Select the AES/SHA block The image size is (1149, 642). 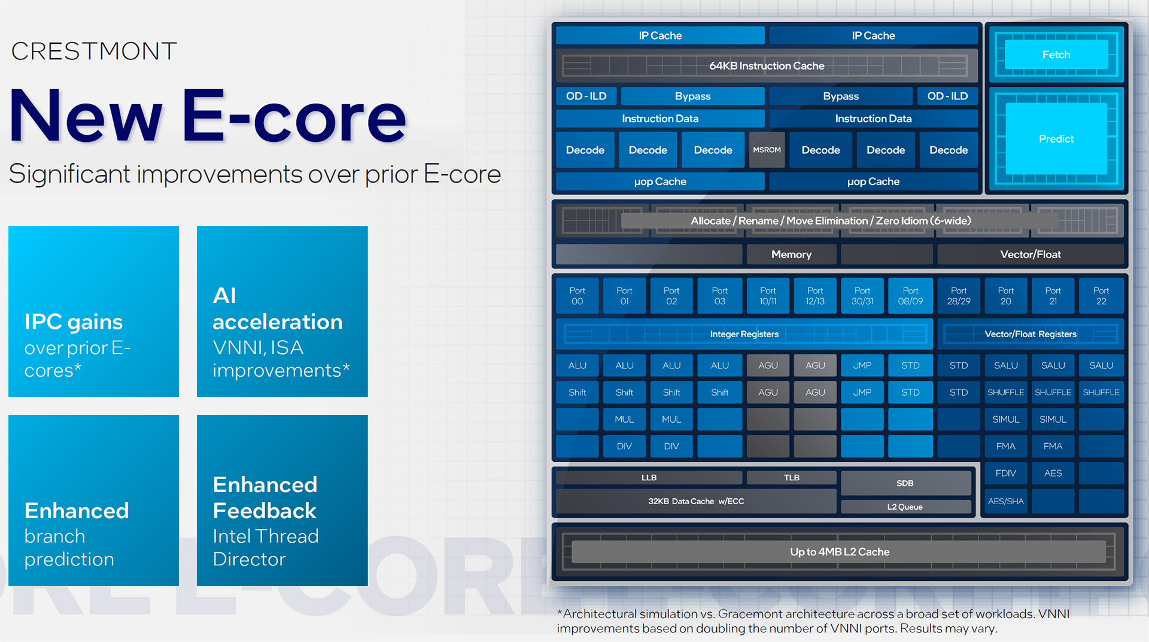tap(1006, 501)
